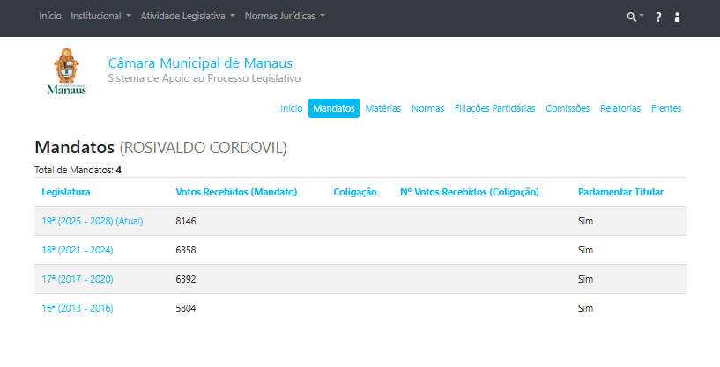
Task: Select the Mandatos tab
Action: pos(334,108)
